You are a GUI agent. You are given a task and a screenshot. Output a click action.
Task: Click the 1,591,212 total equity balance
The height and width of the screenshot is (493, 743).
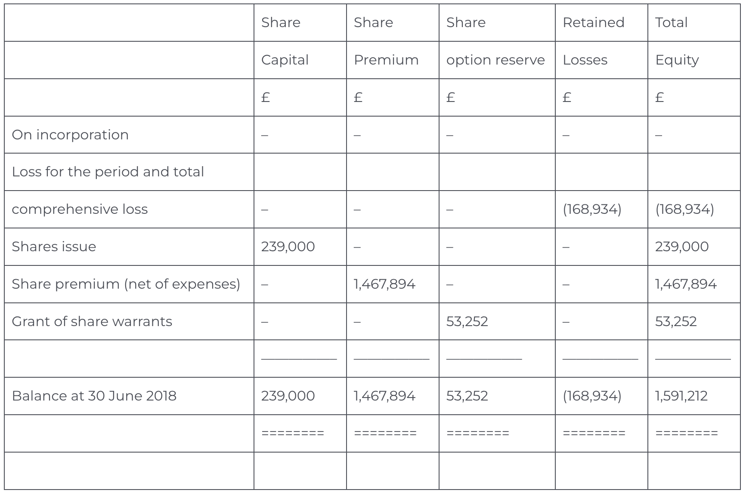click(681, 396)
